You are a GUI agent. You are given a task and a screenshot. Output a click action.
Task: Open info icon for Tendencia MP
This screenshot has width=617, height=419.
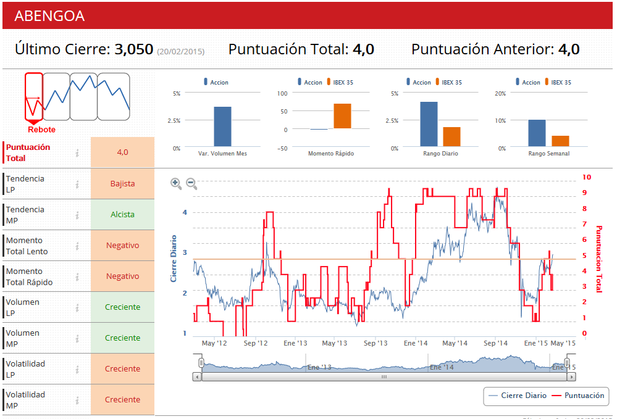click(77, 215)
